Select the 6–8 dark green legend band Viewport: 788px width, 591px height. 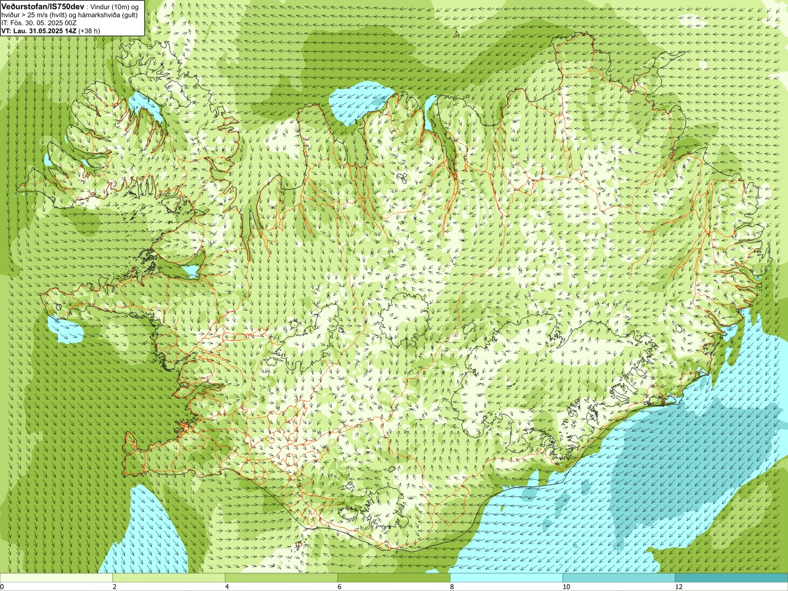tap(394, 578)
